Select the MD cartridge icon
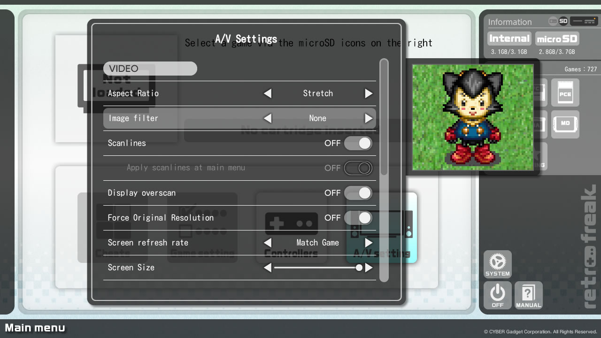 tap(565, 124)
